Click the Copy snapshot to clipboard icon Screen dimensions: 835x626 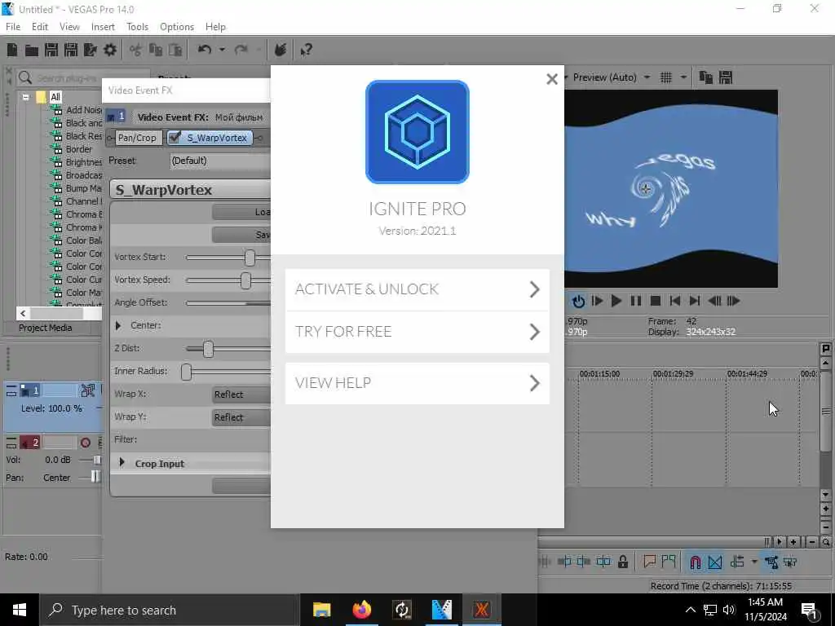(705, 77)
